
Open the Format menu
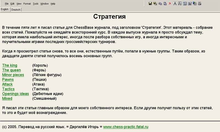[x=27, y=4]
